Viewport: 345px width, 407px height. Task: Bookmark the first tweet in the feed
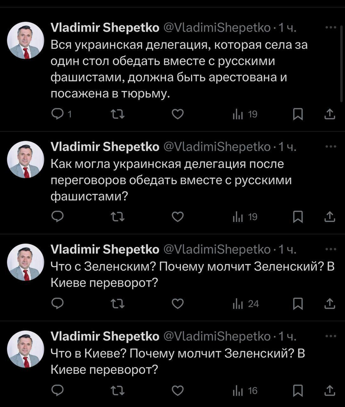[298, 115]
